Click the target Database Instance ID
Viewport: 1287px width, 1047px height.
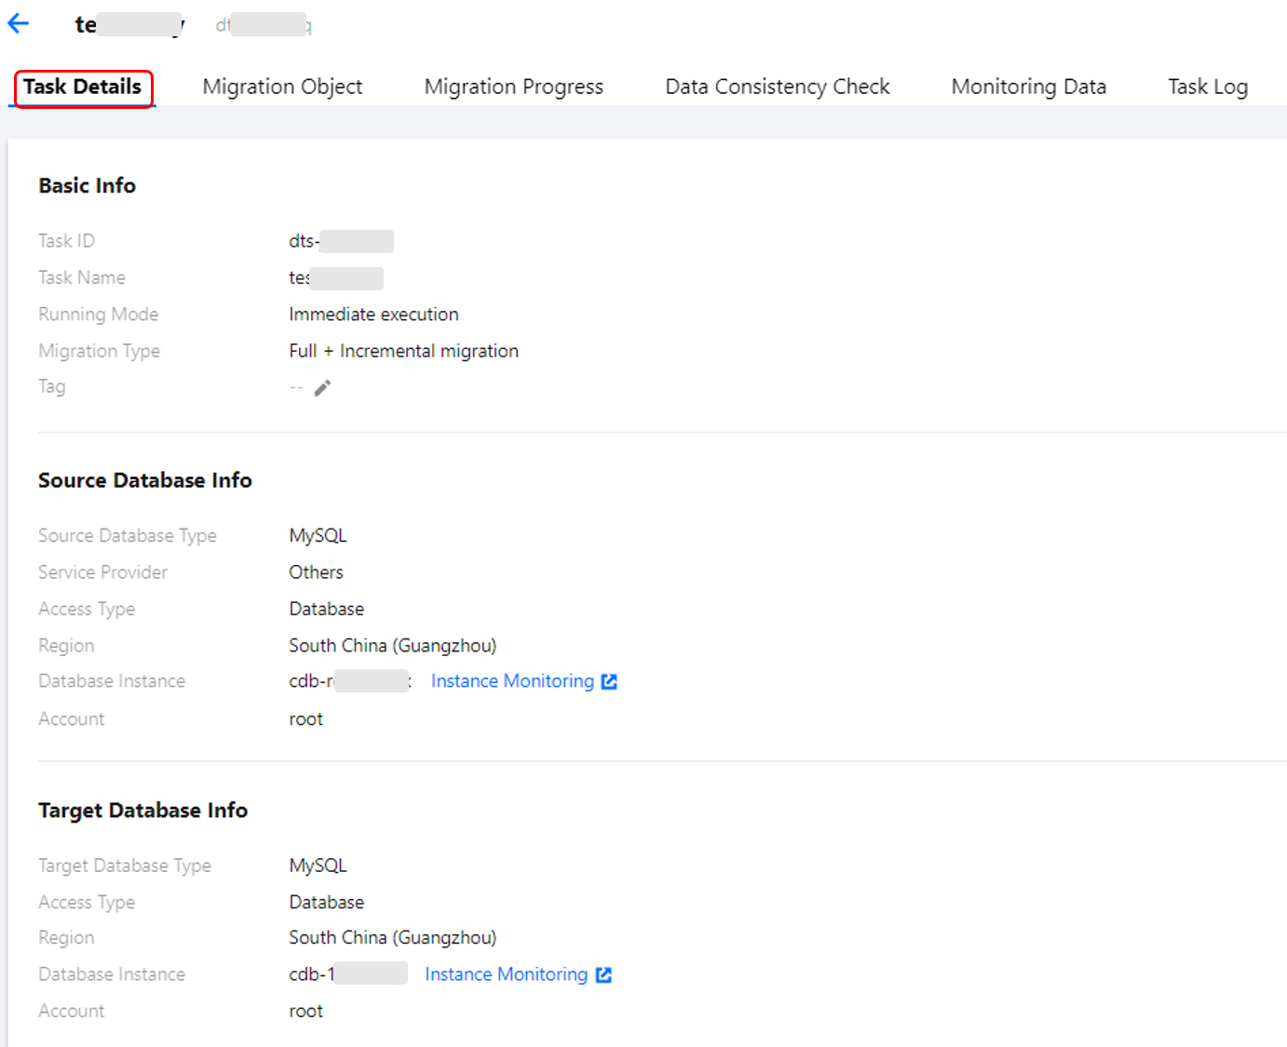click(x=347, y=974)
